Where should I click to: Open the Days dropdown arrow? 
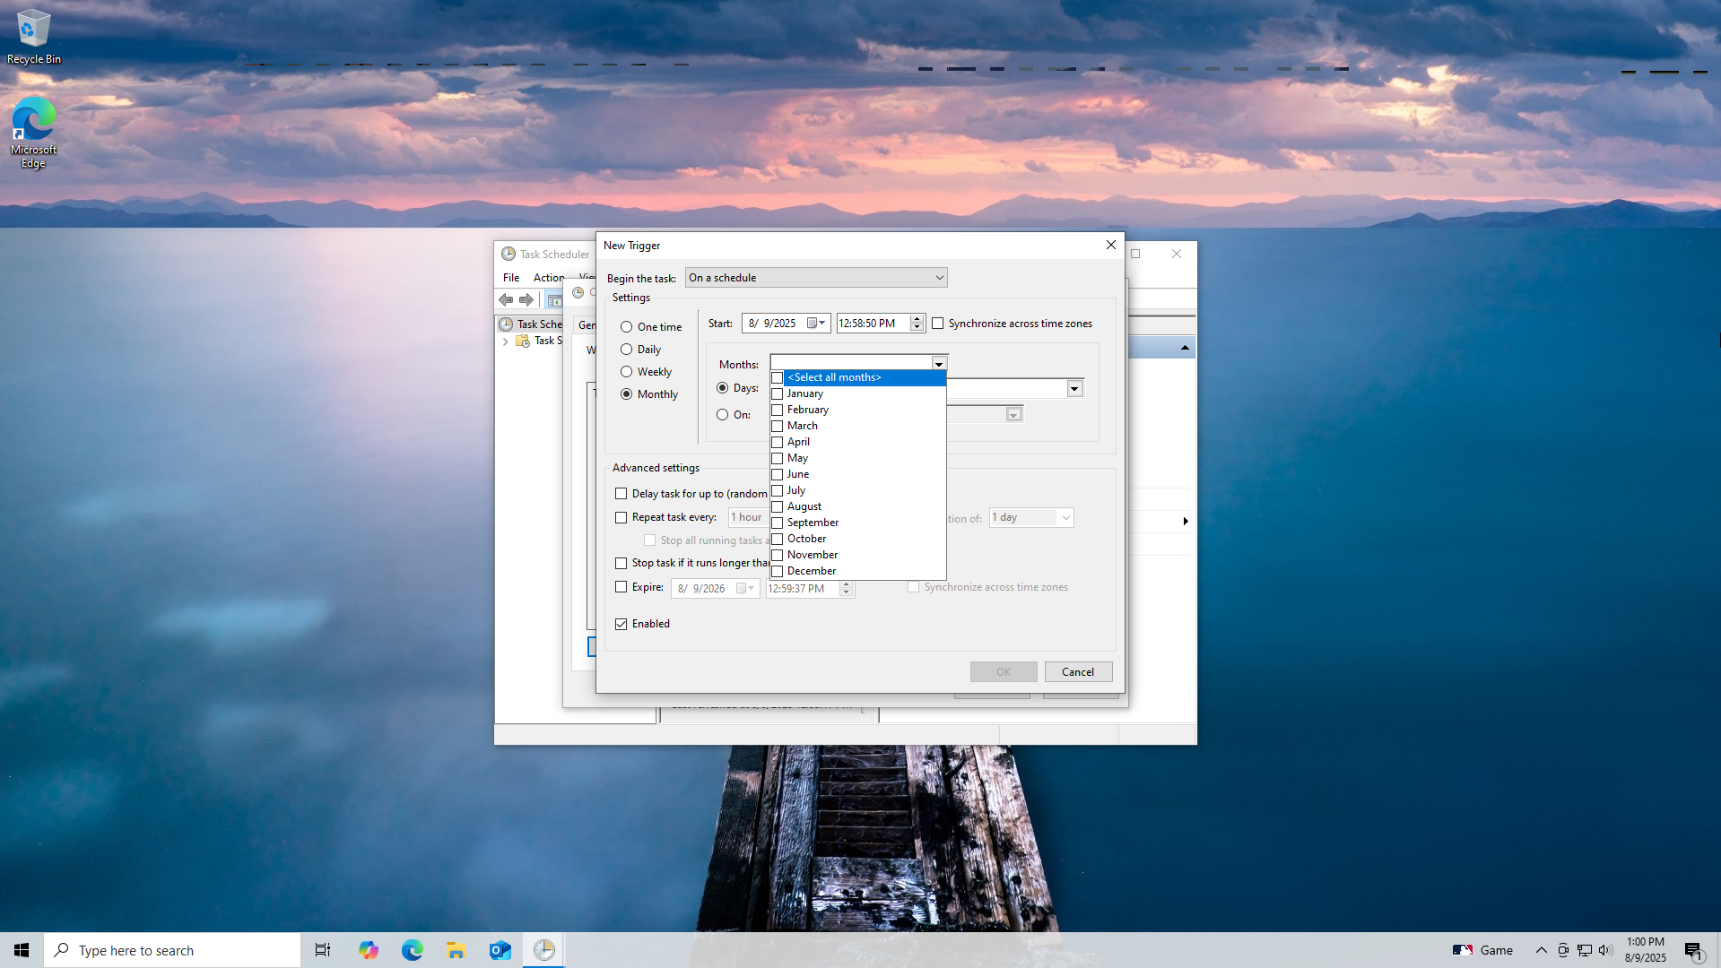(x=1074, y=388)
